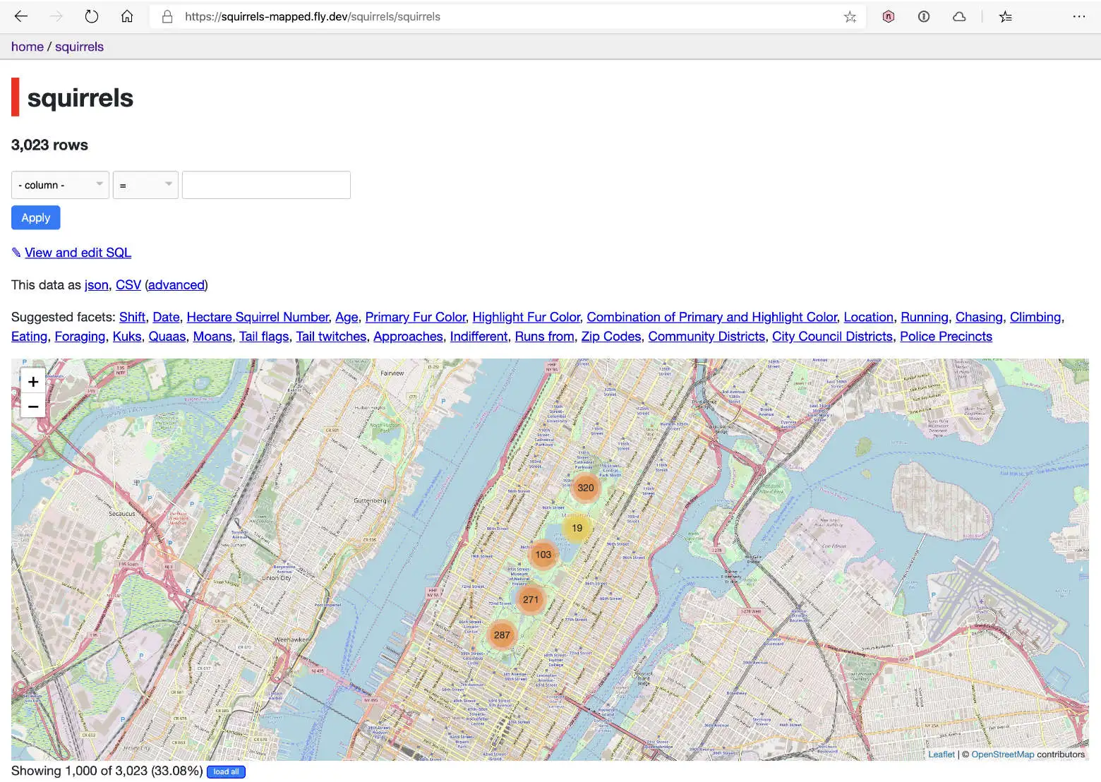Reload the page with refresh icon

92,16
